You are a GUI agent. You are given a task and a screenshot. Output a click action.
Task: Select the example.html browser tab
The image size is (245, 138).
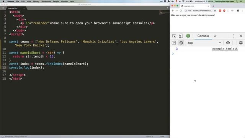pos(194,6)
